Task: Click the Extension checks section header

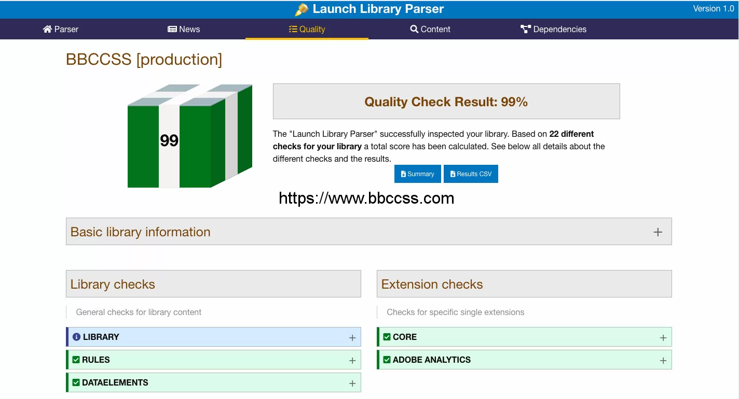Action: tap(524, 284)
